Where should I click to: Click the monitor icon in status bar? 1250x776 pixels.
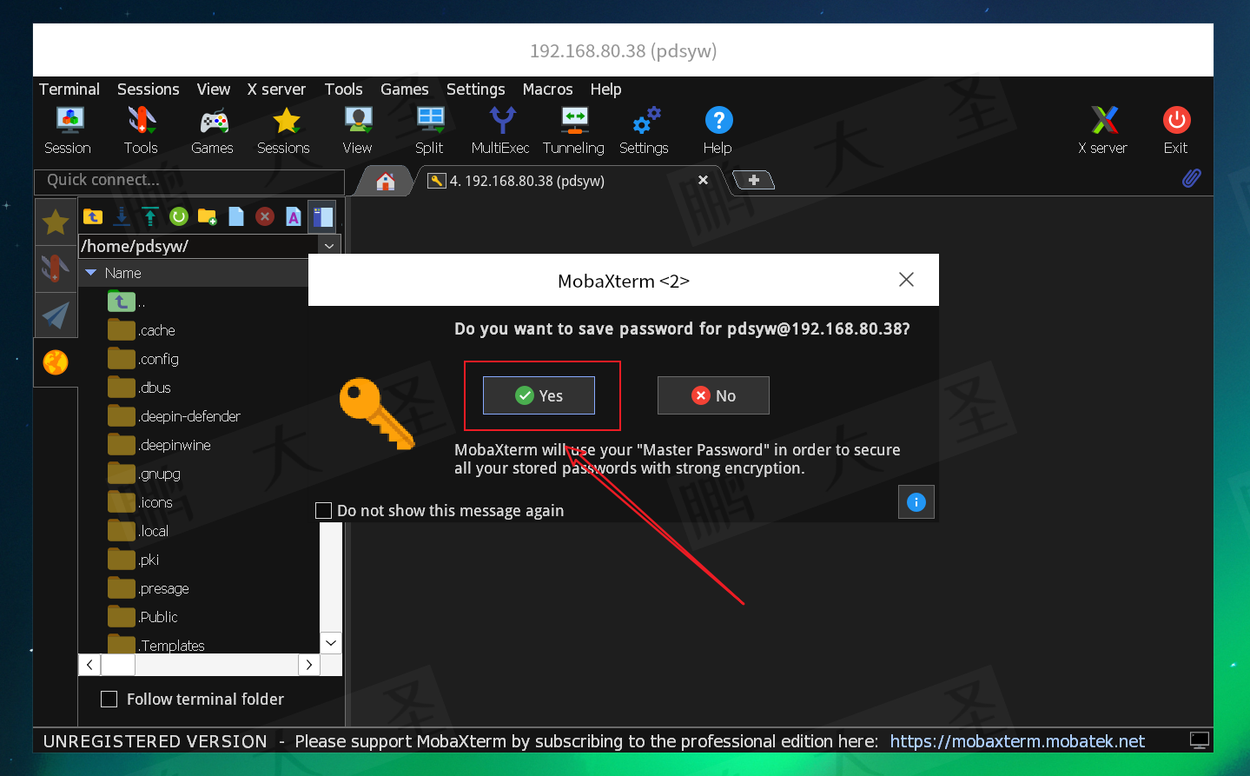(x=1200, y=740)
